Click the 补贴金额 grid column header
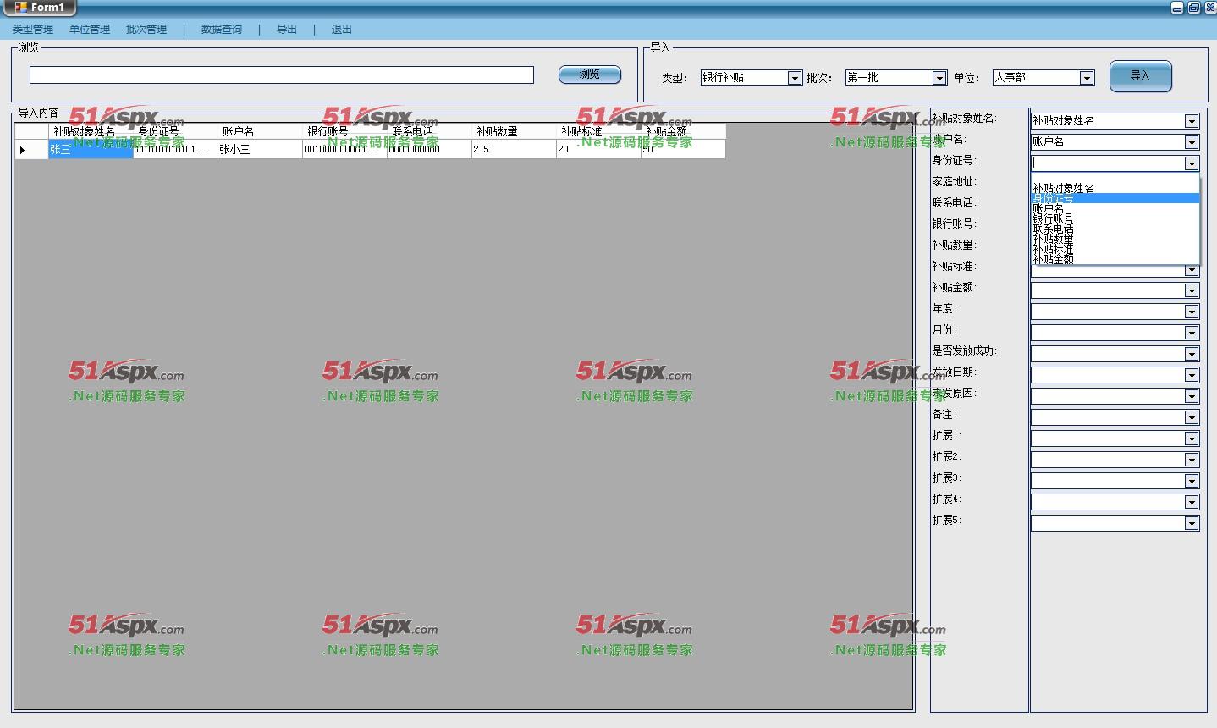The height and width of the screenshot is (728, 1217). pyautogui.click(x=683, y=131)
